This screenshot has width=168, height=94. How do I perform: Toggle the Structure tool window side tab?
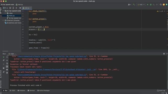(x=1, y=74)
